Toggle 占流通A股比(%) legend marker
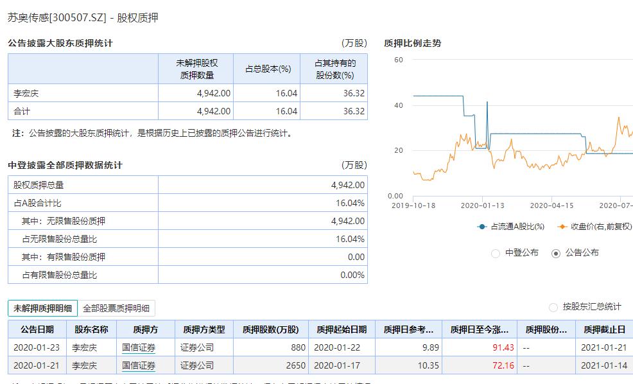The image size is (633, 384). pyautogui.click(x=482, y=227)
